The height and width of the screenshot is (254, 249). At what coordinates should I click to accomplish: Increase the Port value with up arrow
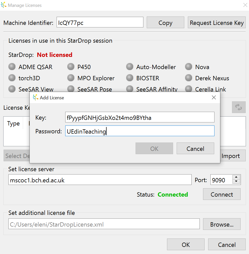click(x=236, y=177)
